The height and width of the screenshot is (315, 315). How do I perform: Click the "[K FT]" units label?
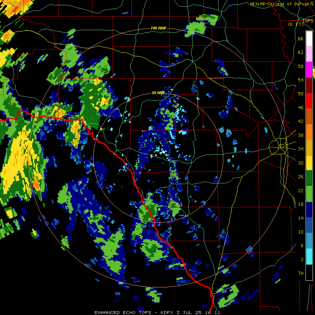(x=296, y=24)
